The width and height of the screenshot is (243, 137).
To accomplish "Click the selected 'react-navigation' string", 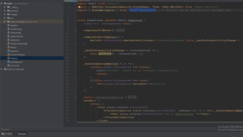I will (x=143, y=10).
